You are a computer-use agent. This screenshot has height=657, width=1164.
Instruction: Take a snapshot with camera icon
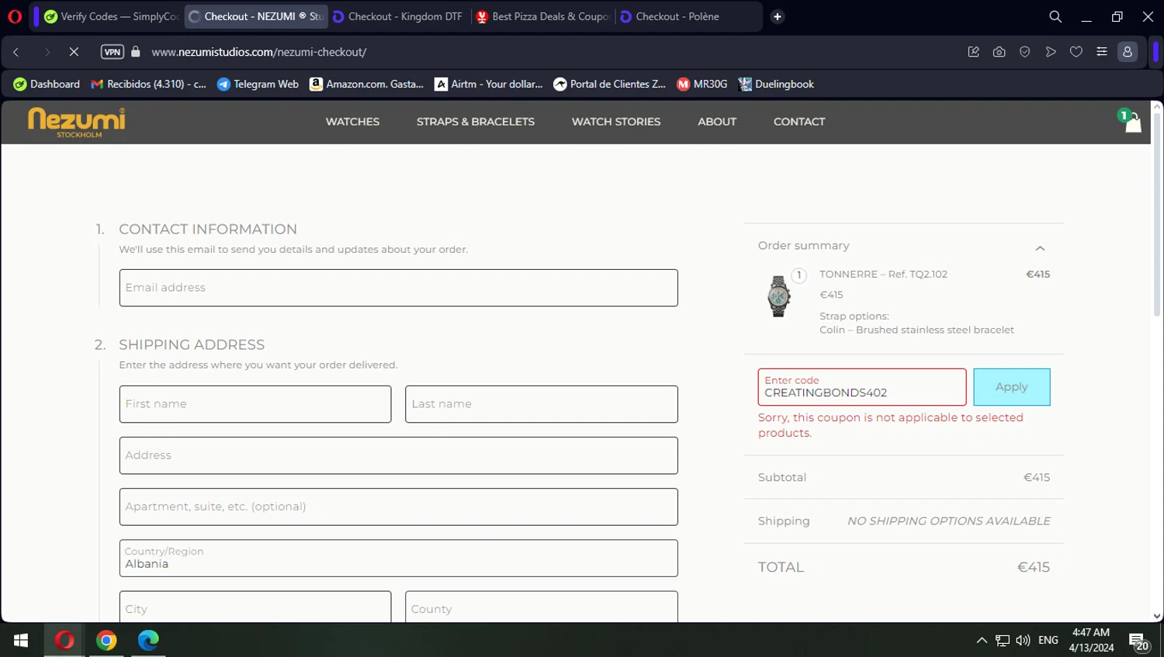click(x=999, y=52)
